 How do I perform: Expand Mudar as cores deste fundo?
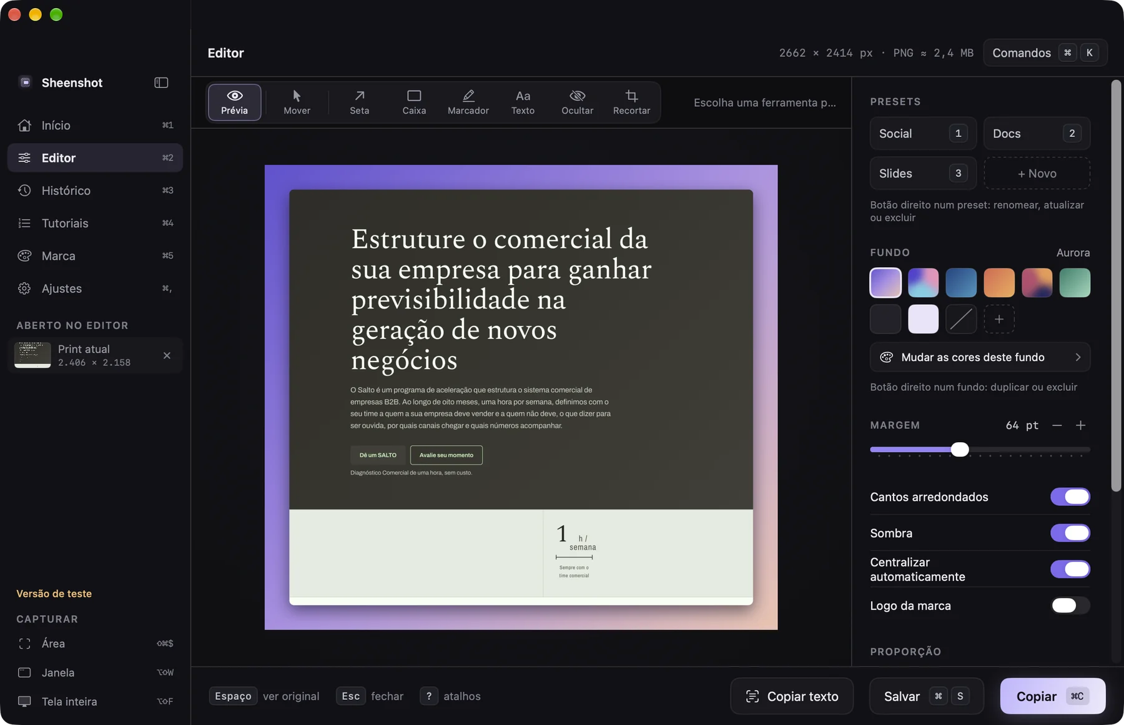tap(980, 357)
